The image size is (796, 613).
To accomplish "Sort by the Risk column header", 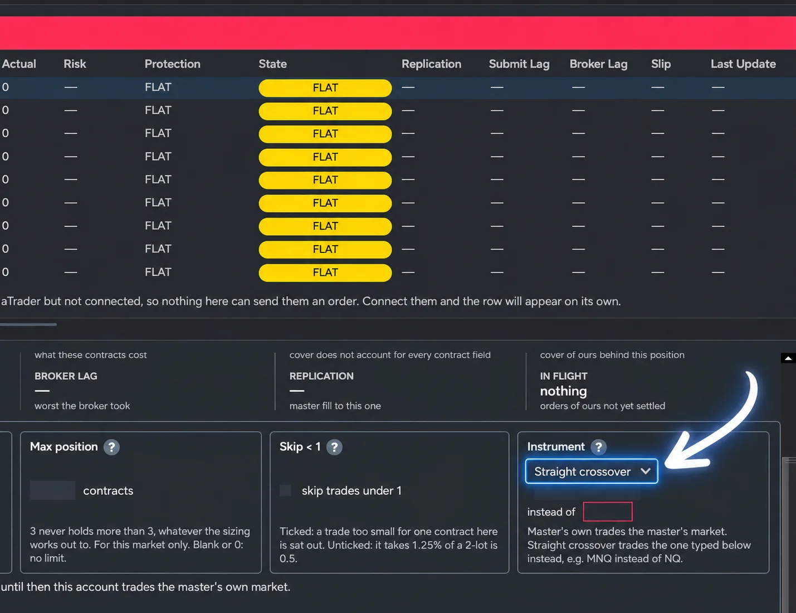I will (x=75, y=64).
